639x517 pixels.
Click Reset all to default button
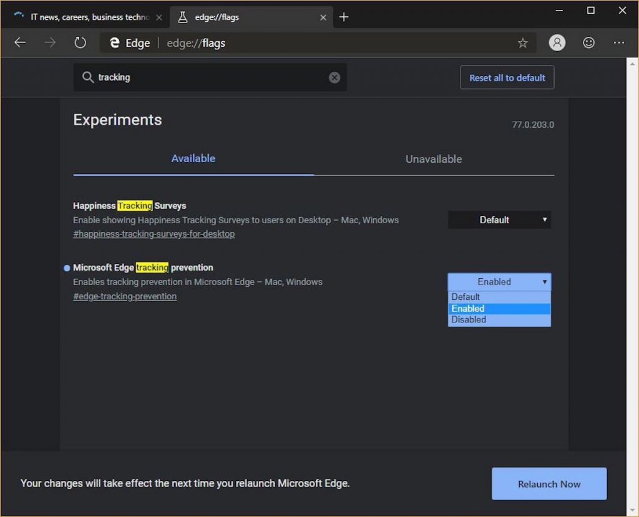point(507,77)
